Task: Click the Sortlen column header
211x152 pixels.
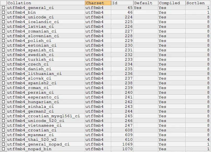Action: click(197, 3)
